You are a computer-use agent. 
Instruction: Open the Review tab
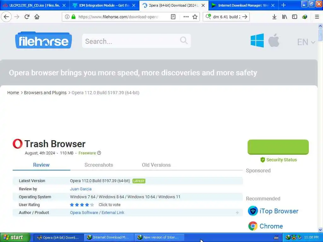41,165
